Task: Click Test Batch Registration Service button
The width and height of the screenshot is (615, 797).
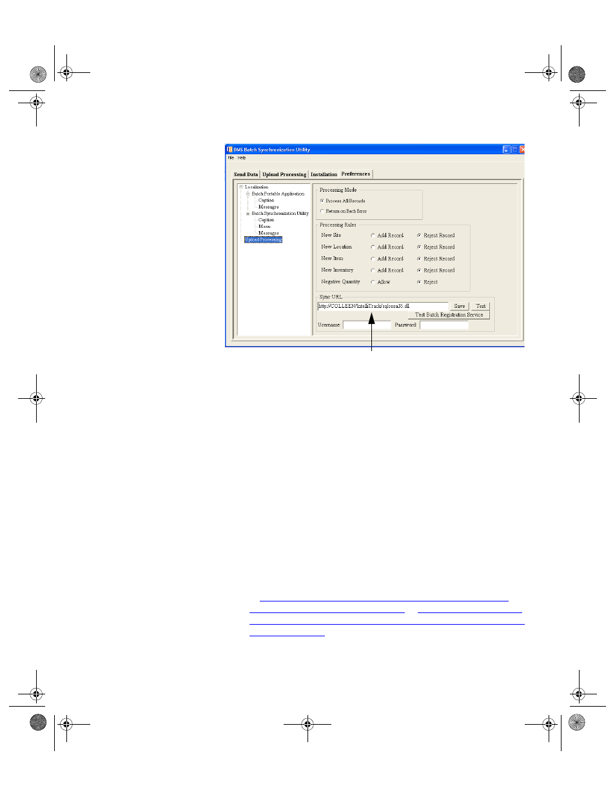Action: pyautogui.click(x=449, y=315)
